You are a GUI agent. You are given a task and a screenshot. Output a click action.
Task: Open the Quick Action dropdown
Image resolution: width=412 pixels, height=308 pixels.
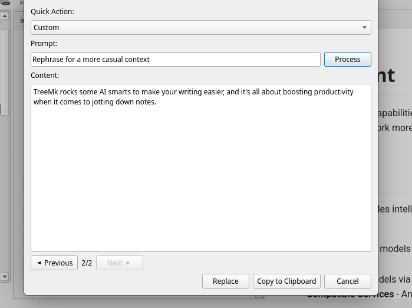coord(200,27)
